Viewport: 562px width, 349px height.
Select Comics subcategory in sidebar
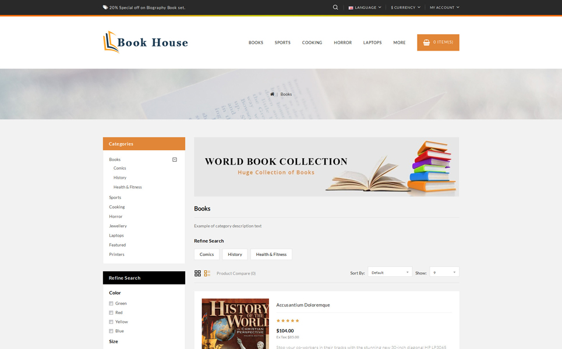(120, 168)
